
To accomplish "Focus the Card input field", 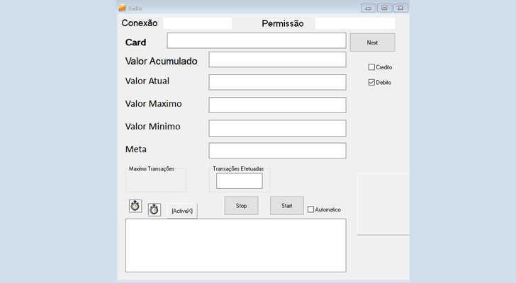I will pyautogui.click(x=257, y=40).
